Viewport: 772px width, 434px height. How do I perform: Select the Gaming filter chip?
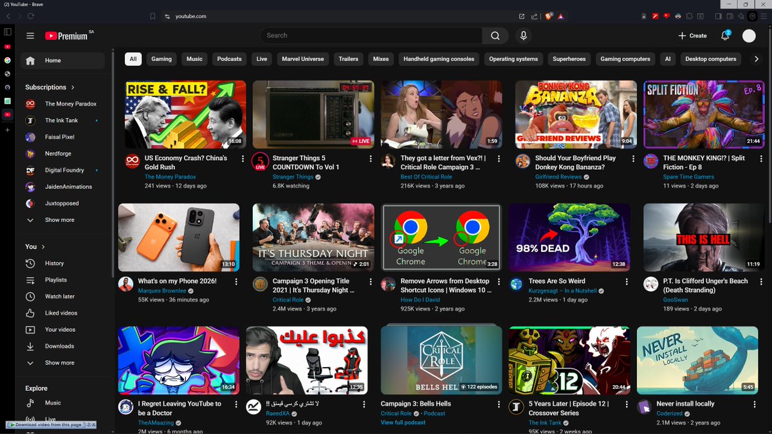[x=161, y=59]
